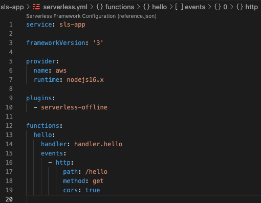Click the serverless.yml breadcrumb item
Image resolution: width=261 pixels, height=203 pixels.
tap(65, 7)
